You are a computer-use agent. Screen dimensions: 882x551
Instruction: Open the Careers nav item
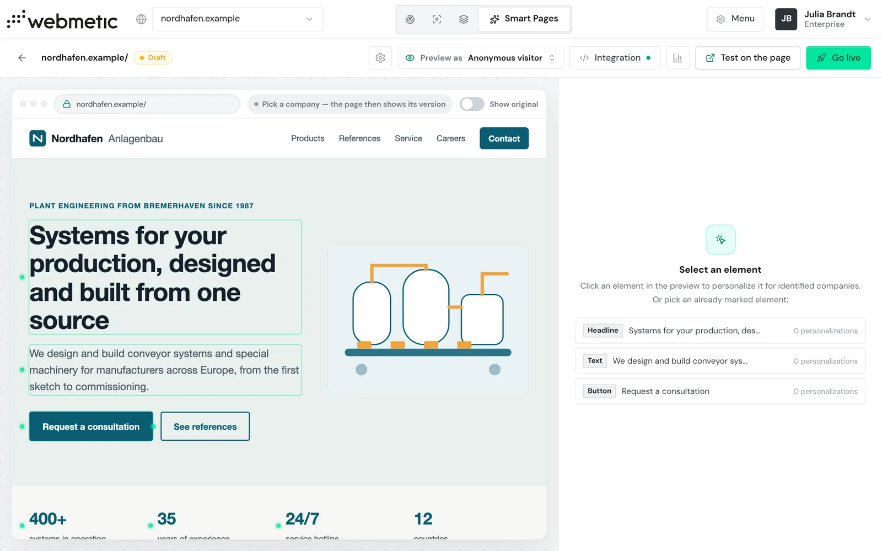pos(451,138)
